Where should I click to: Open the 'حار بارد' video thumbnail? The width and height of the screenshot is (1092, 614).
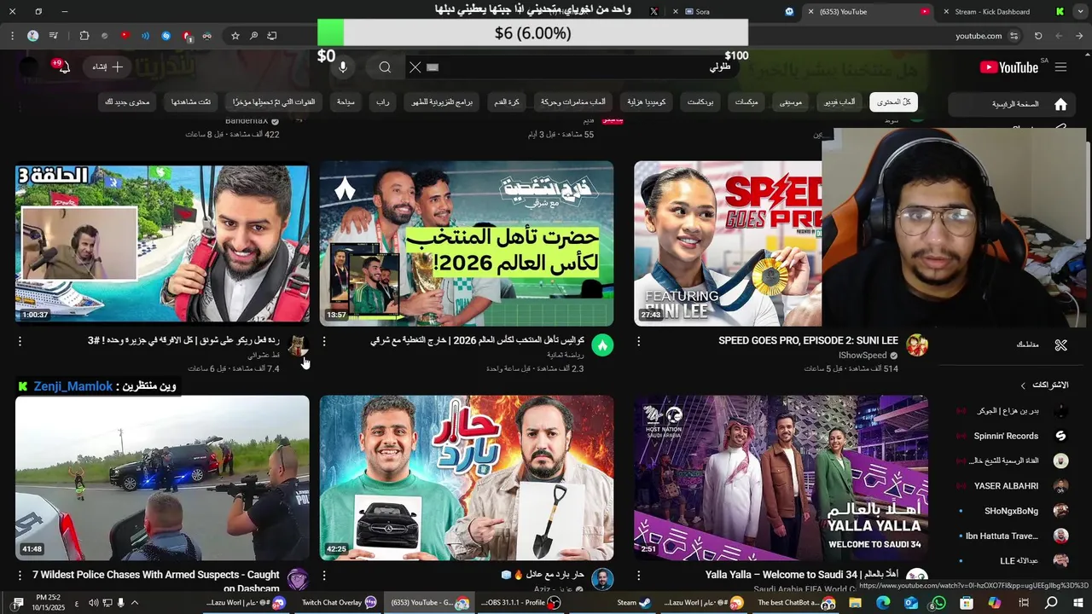click(467, 478)
